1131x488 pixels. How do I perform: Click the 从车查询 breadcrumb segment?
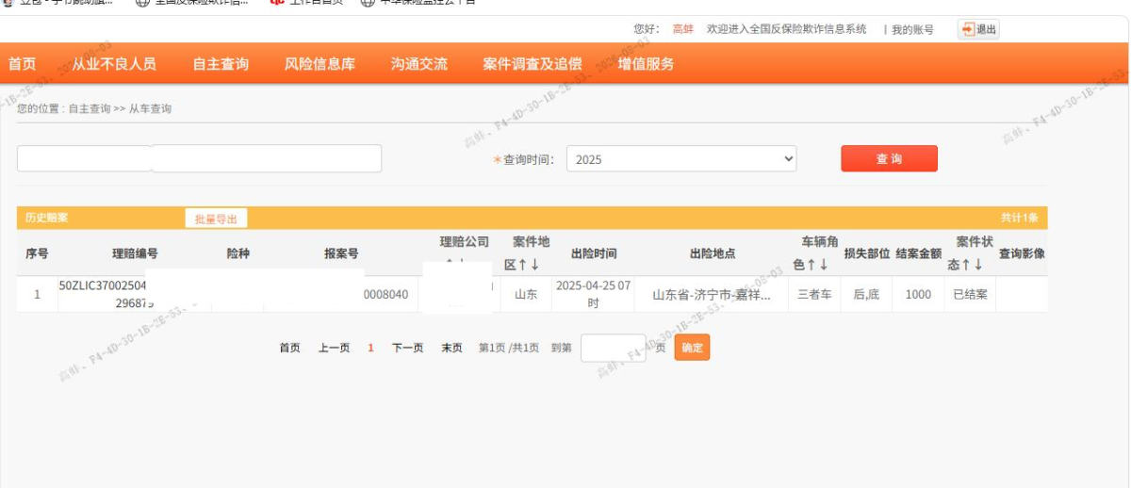[x=150, y=108]
